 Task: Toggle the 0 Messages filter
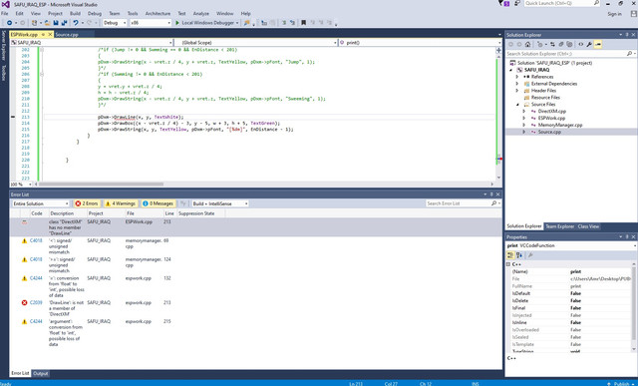[158, 203]
